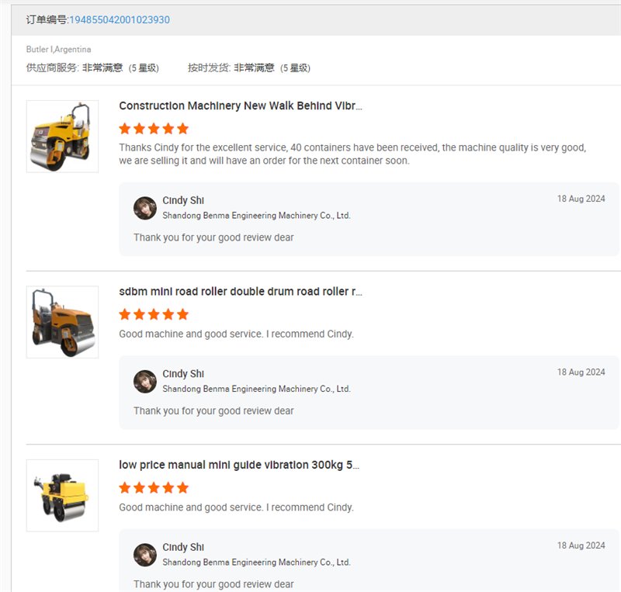Click the yellow ride-on road roller thumbnail
This screenshot has height=592, width=621.
point(62,137)
